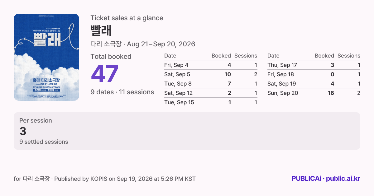374x196 pixels.
Task: Click the Sun, Sep 20 row
Action: [x=314, y=93]
